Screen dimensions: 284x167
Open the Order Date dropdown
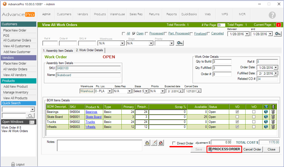(276, 68)
